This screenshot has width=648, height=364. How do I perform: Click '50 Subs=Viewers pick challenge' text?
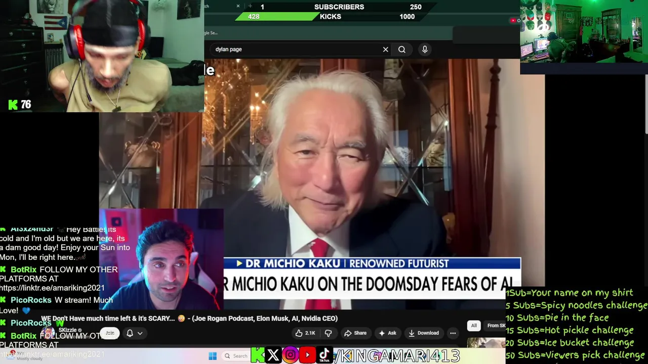click(575, 355)
